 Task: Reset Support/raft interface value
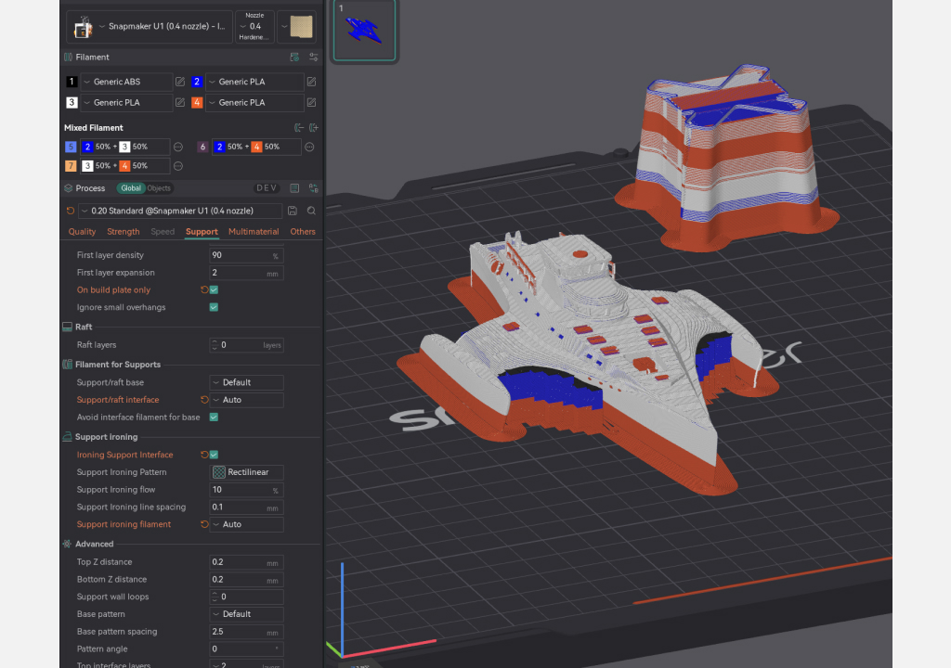[204, 400]
